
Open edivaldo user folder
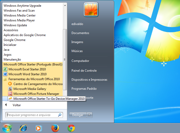(x=77, y=24)
